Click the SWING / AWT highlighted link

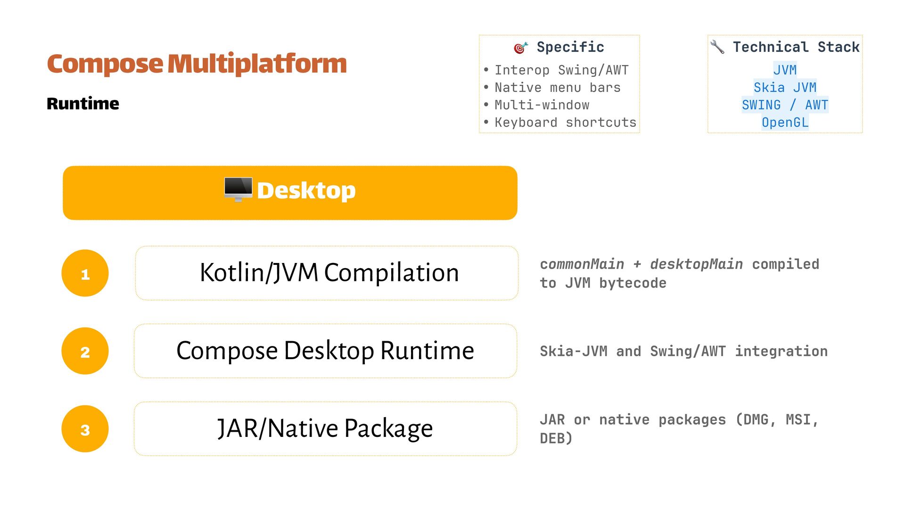click(785, 105)
